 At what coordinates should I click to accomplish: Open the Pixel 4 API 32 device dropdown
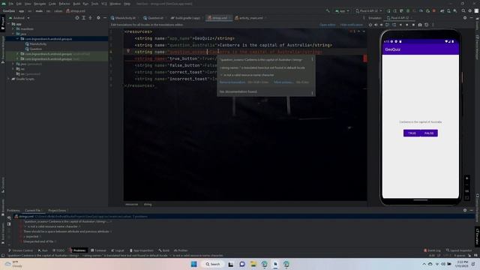point(368,11)
